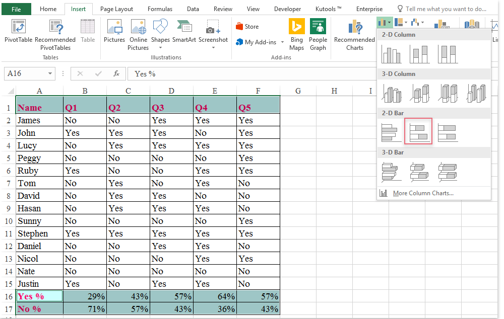The width and height of the screenshot is (504, 319).
Task: Select the 2-D Clustered Column chart
Action: pos(392,53)
